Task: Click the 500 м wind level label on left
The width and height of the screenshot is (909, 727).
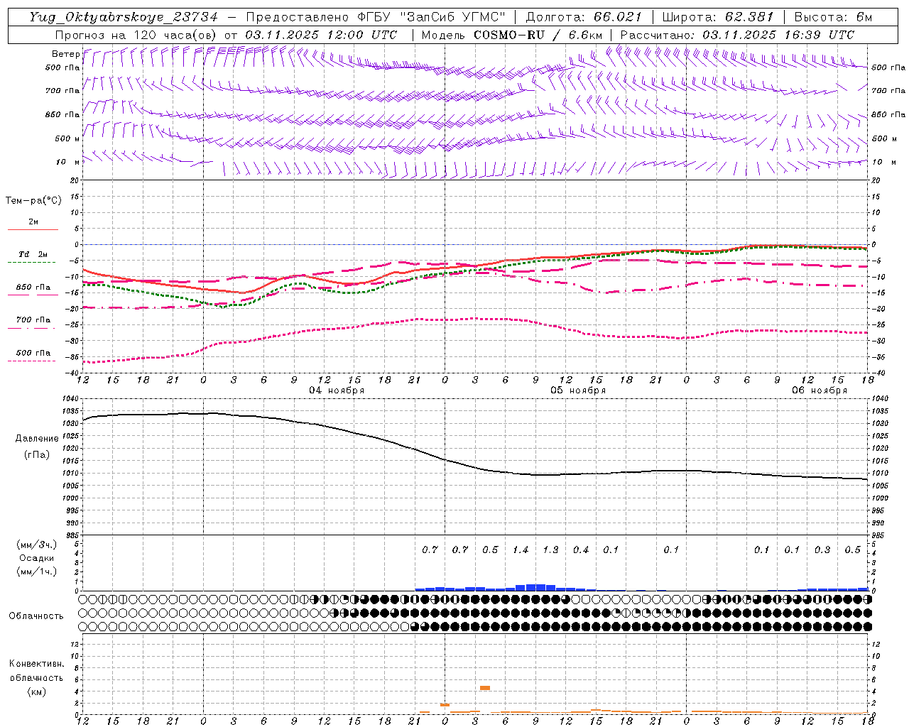Action: pyautogui.click(x=67, y=139)
